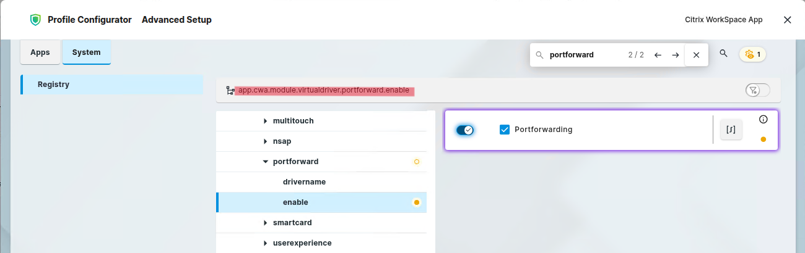Screen dimensions: 805x253
Task: Show info for Portforwarding parameter
Action: point(763,119)
